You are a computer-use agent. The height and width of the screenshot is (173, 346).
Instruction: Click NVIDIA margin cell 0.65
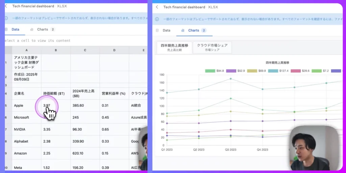click(x=114, y=129)
